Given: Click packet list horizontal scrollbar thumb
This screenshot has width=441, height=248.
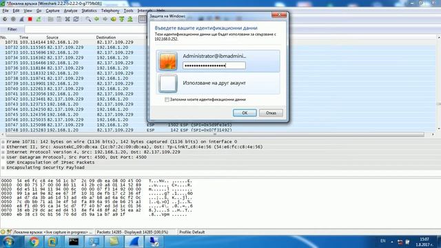Looking at the screenshot, I should tap(214, 135).
